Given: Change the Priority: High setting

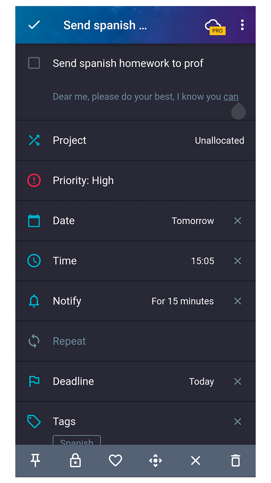Looking at the screenshot, I should (x=135, y=181).
